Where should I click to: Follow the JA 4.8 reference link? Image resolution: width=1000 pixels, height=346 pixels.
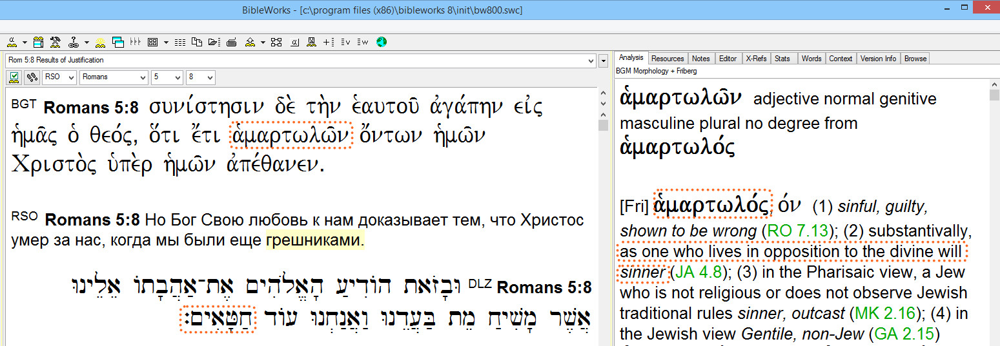point(697,272)
